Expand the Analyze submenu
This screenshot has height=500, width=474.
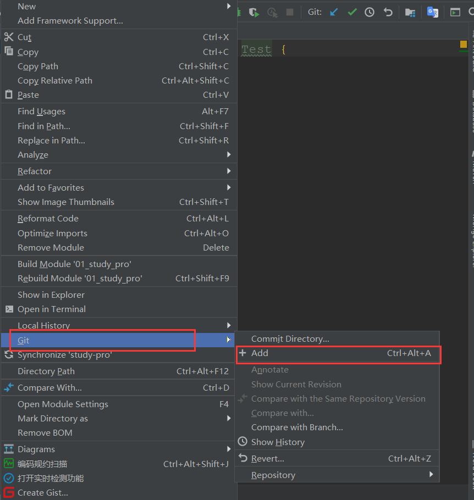(119, 155)
